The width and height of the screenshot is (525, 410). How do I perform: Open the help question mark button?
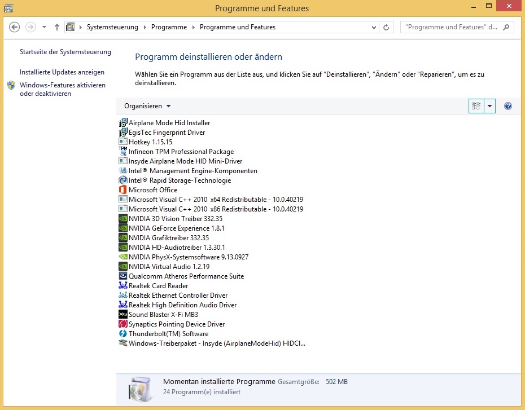508,106
